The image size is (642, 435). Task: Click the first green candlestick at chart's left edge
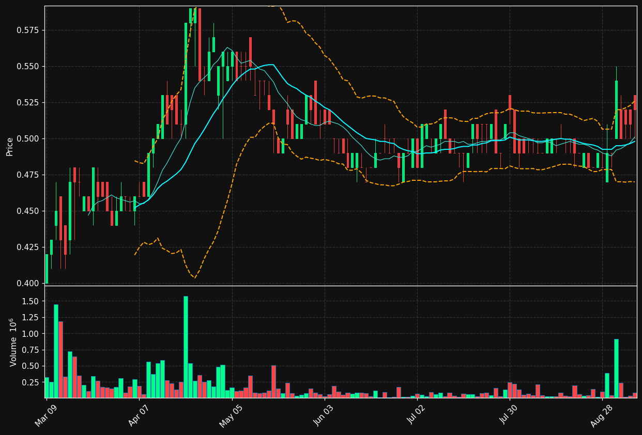(47, 269)
